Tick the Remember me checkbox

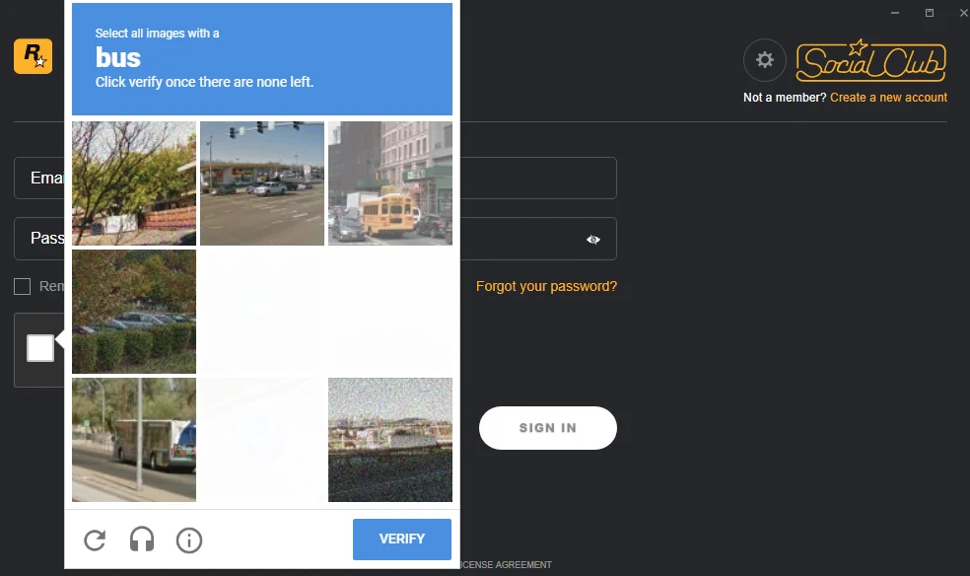pos(23,286)
